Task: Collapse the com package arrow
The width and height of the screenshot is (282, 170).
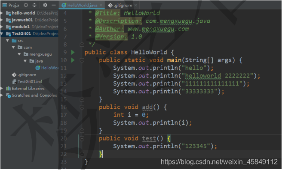Action: click(13, 47)
